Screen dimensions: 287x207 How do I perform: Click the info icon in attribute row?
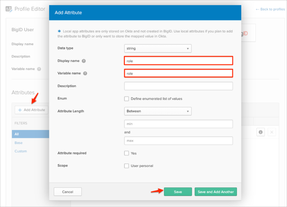pos(260,132)
